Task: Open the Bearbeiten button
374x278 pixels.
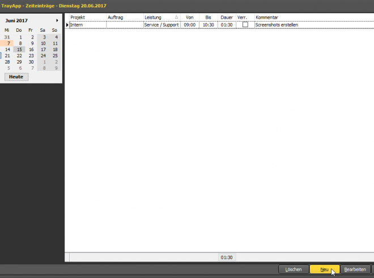Action: pos(355,269)
